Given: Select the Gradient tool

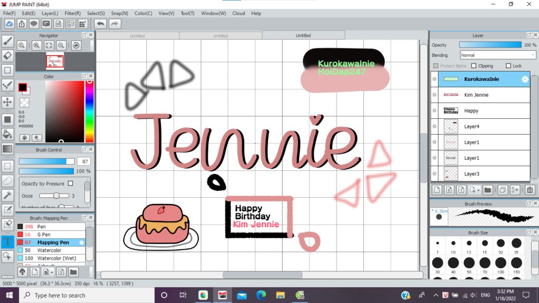Looking at the screenshot, I should [x=7, y=149].
